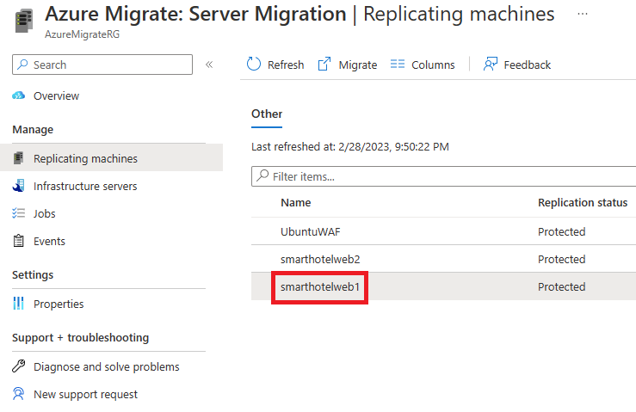Click the Feedback person icon
The image size is (636, 412).
coord(490,64)
